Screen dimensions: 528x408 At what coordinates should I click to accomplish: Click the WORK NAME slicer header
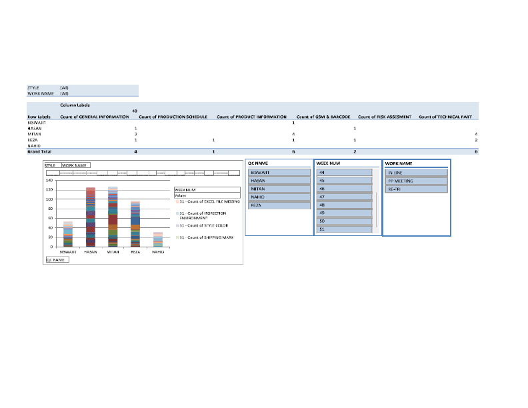coord(399,163)
